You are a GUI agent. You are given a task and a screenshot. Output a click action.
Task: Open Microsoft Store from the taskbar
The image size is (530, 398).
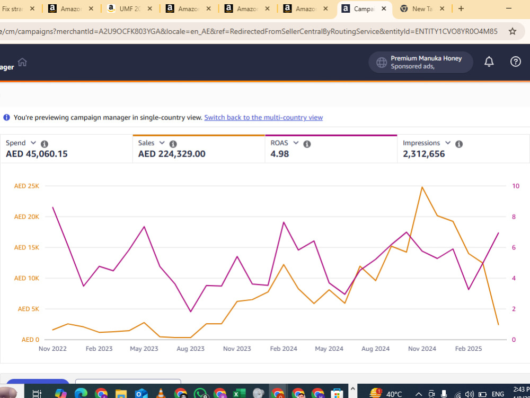(337, 393)
